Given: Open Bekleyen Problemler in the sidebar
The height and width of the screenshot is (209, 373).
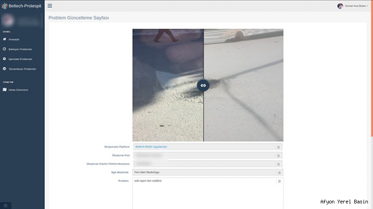Looking at the screenshot, I should [20, 49].
